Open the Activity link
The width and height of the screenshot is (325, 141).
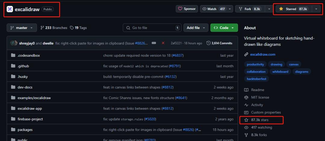pyautogui.click(x=253, y=105)
